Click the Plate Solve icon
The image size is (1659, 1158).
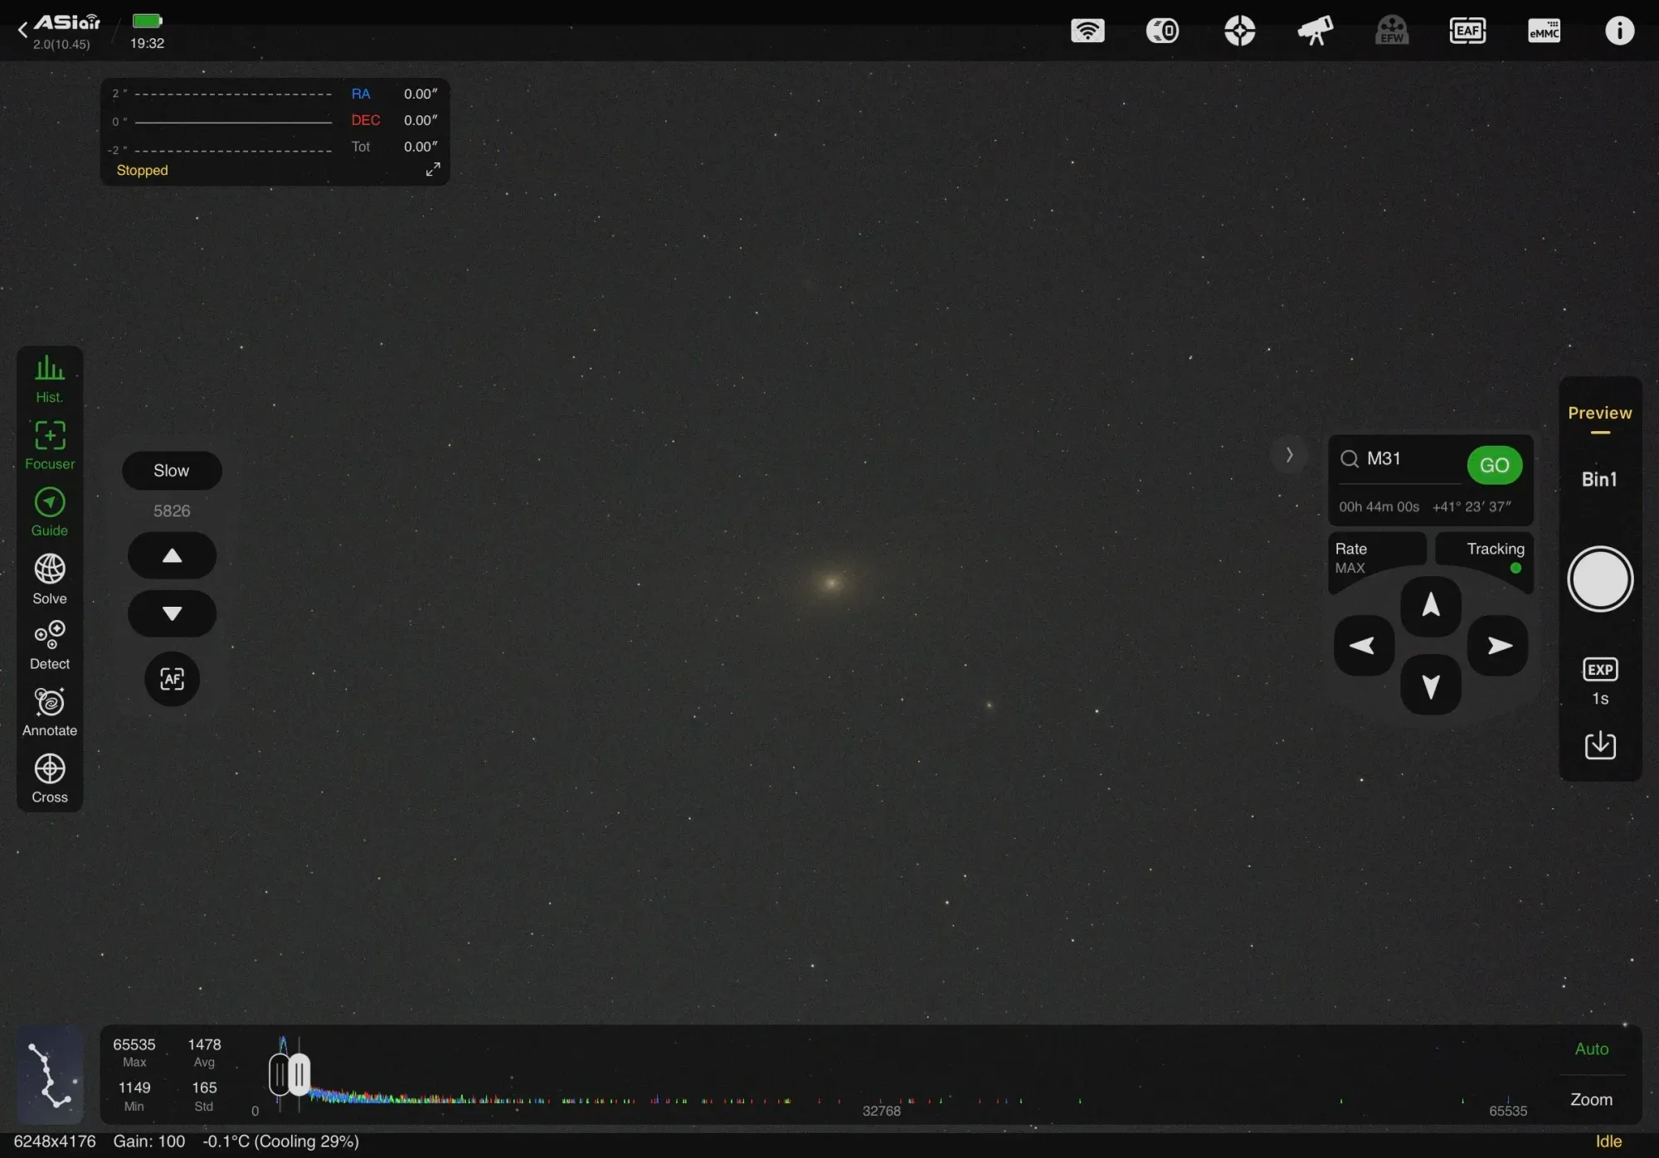49,578
